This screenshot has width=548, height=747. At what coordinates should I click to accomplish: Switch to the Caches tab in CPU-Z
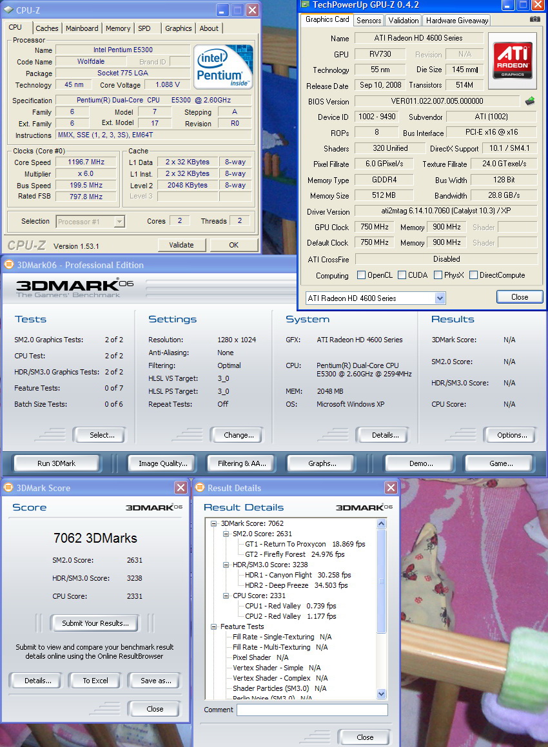(46, 28)
